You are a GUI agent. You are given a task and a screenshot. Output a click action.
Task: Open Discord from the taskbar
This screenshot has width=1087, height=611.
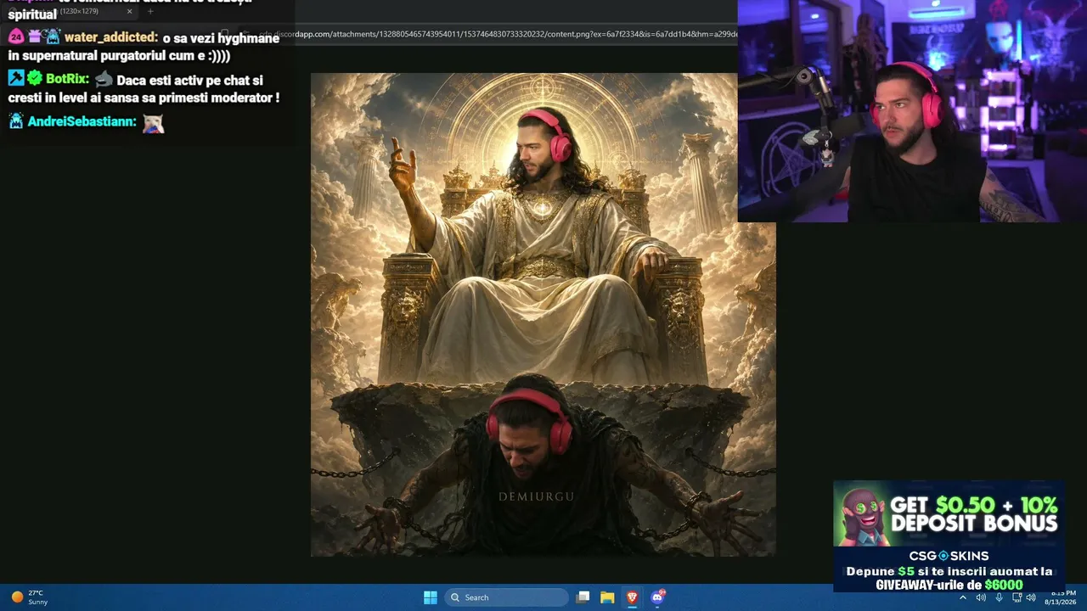[x=657, y=597]
